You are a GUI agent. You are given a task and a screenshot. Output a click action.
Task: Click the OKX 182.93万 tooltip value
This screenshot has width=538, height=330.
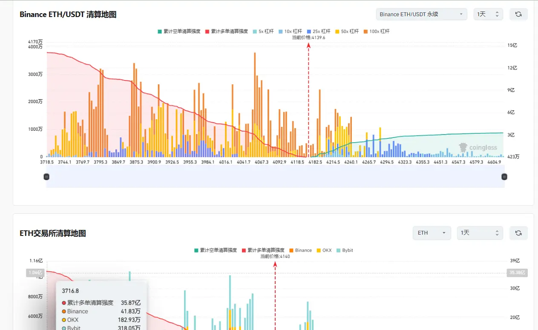(x=129, y=320)
